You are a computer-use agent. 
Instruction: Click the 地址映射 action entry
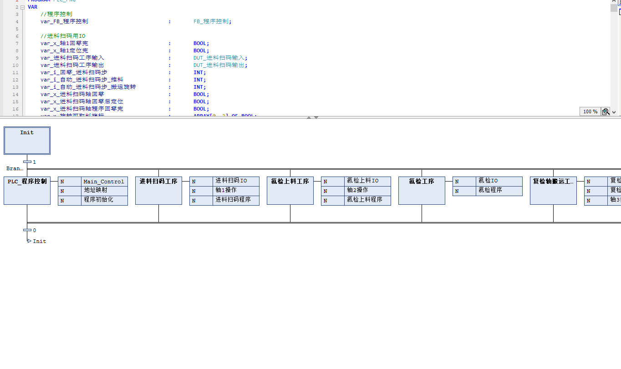[104, 191]
